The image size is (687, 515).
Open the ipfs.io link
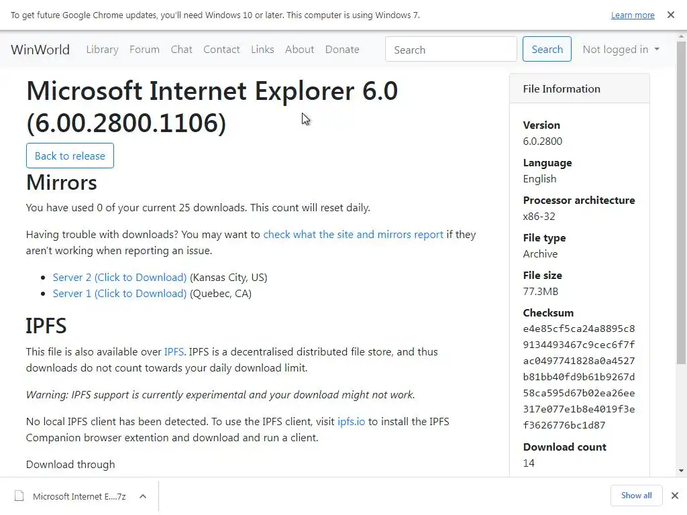click(x=351, y=422)
